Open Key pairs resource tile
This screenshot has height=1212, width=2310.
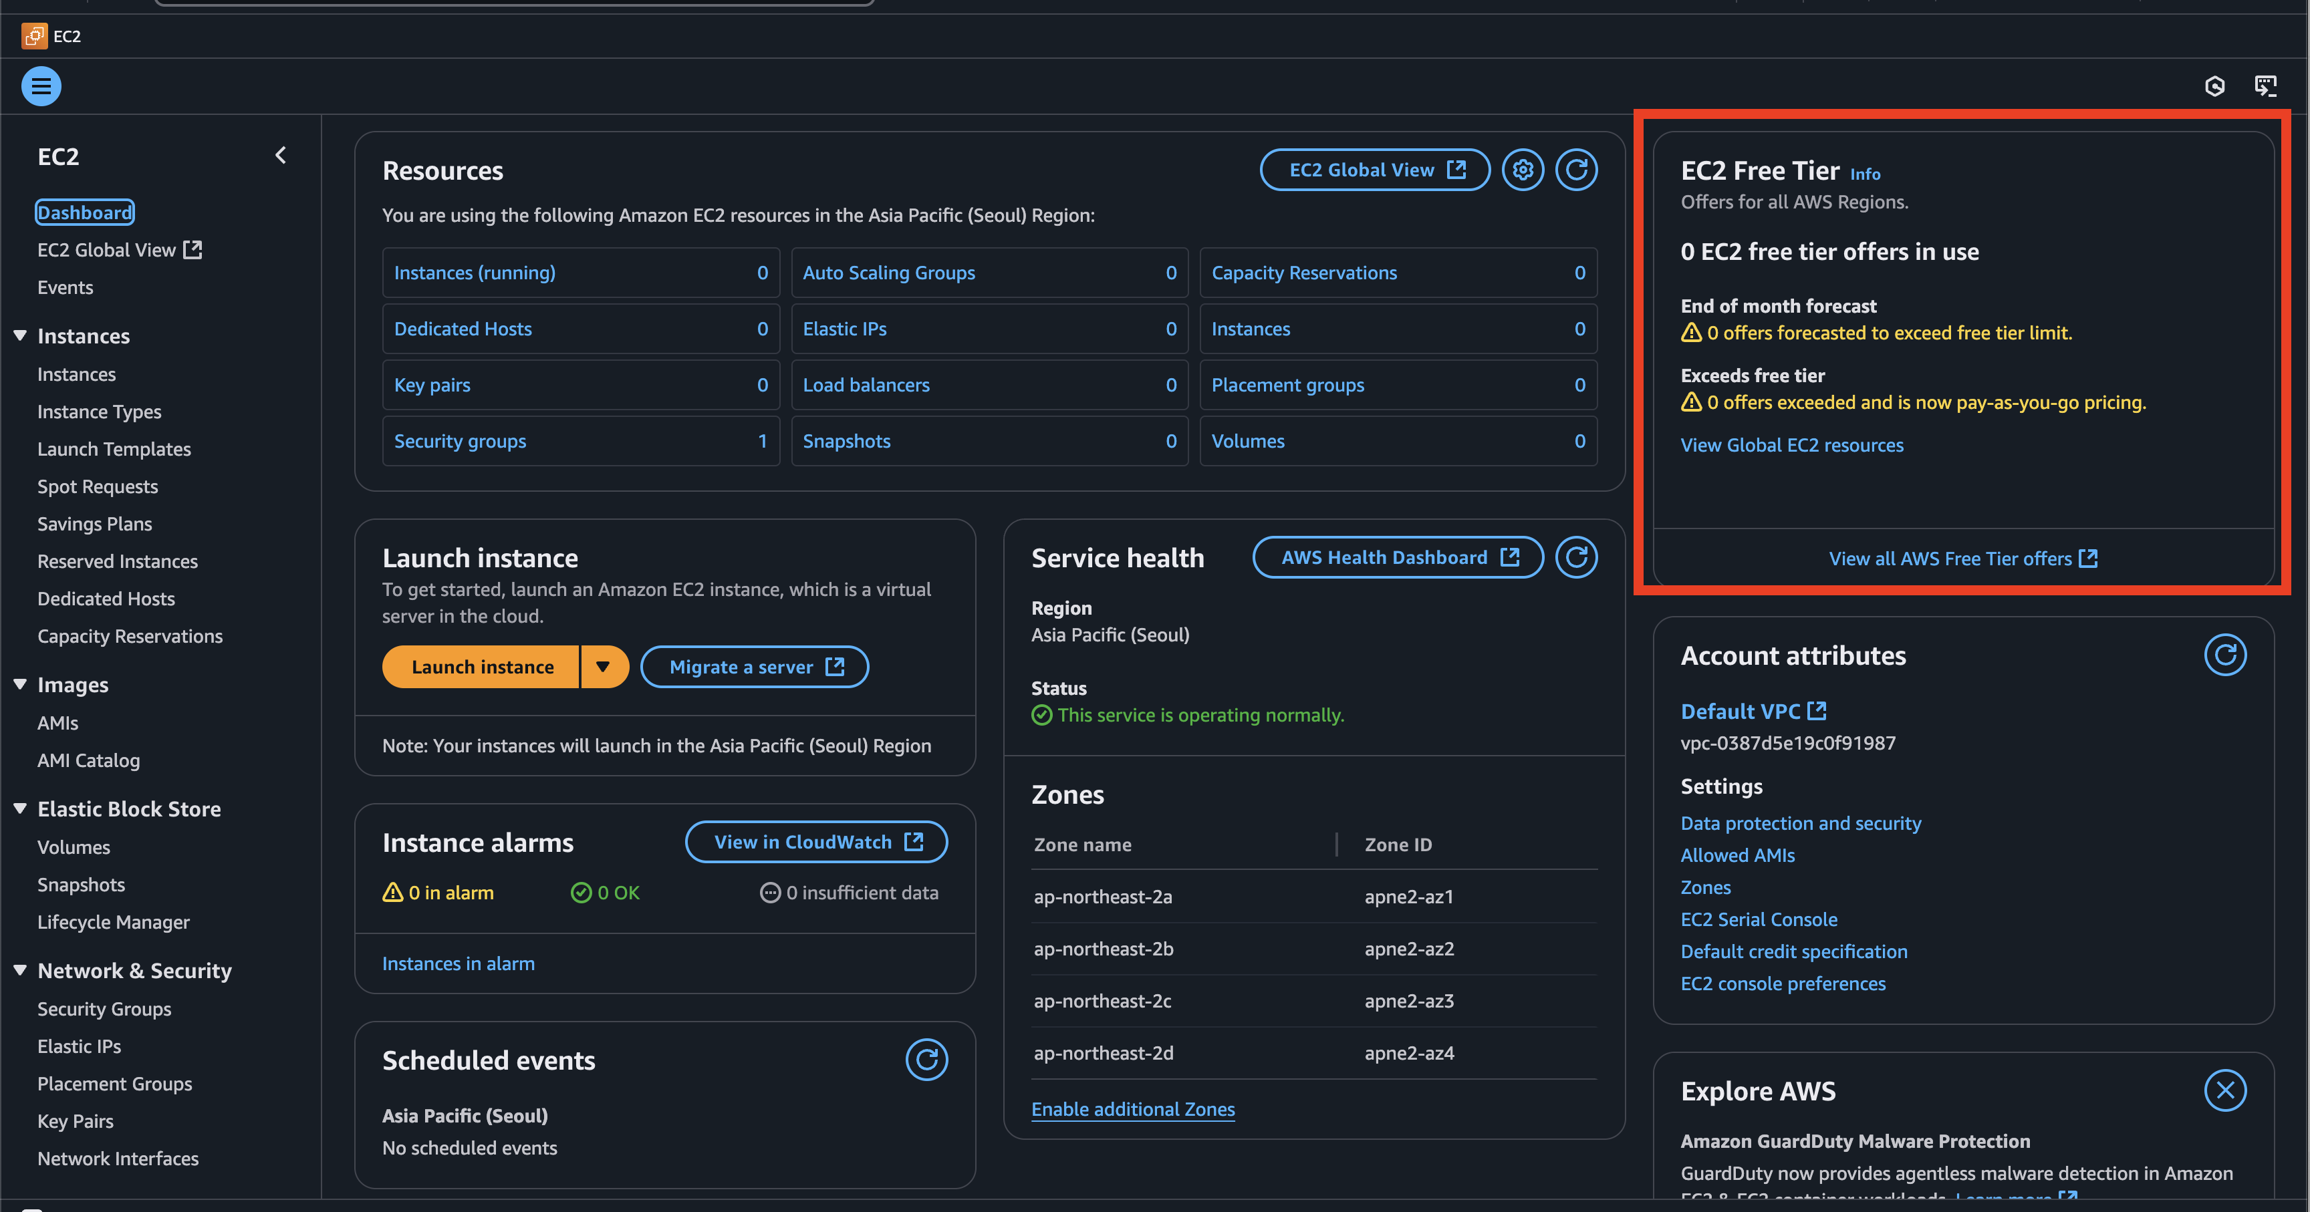click(x=580, y=385)
